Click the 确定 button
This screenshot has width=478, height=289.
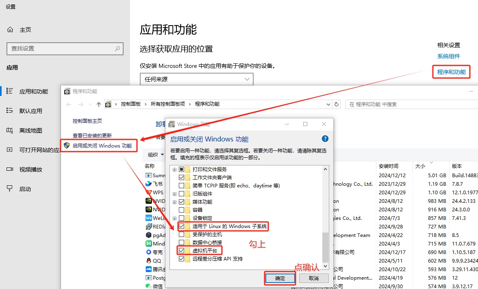pyautogui.click(x=280, y=278)
